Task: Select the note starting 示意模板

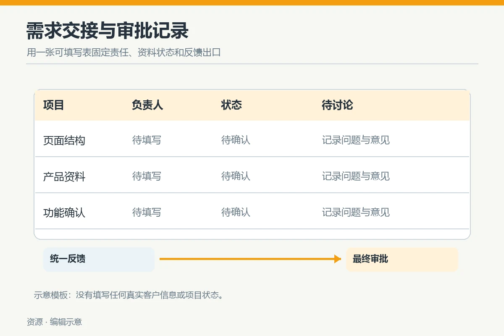Action: pos(128,295)
